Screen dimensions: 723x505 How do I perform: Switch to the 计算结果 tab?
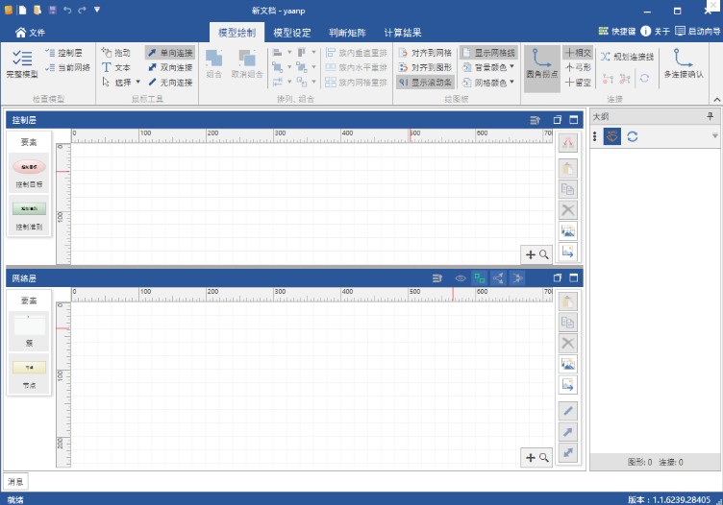tap(403, 33)
